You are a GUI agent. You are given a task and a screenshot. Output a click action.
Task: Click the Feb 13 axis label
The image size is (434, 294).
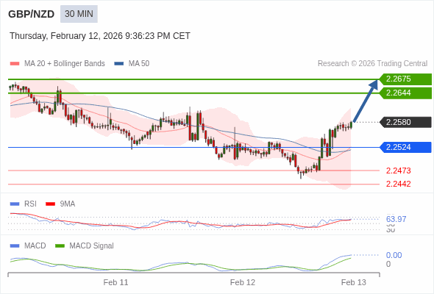click(354, 282)
